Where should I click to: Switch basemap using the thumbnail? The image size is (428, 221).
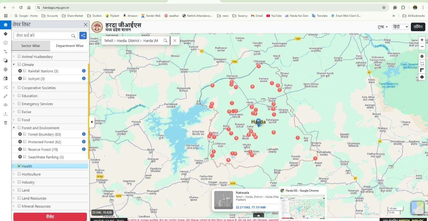click(417, 208)
